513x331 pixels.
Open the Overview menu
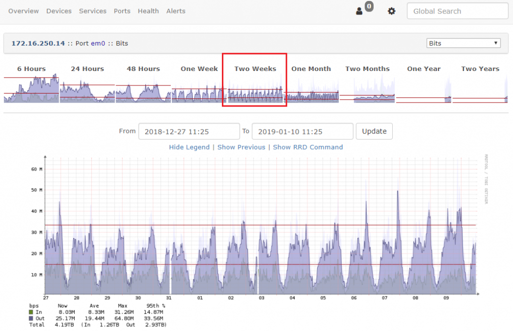coord(24,11)
